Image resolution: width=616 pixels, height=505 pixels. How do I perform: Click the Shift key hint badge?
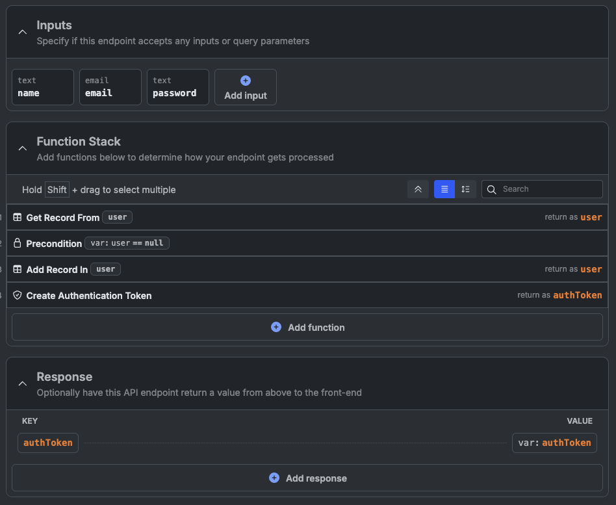[x=57, y=189]
